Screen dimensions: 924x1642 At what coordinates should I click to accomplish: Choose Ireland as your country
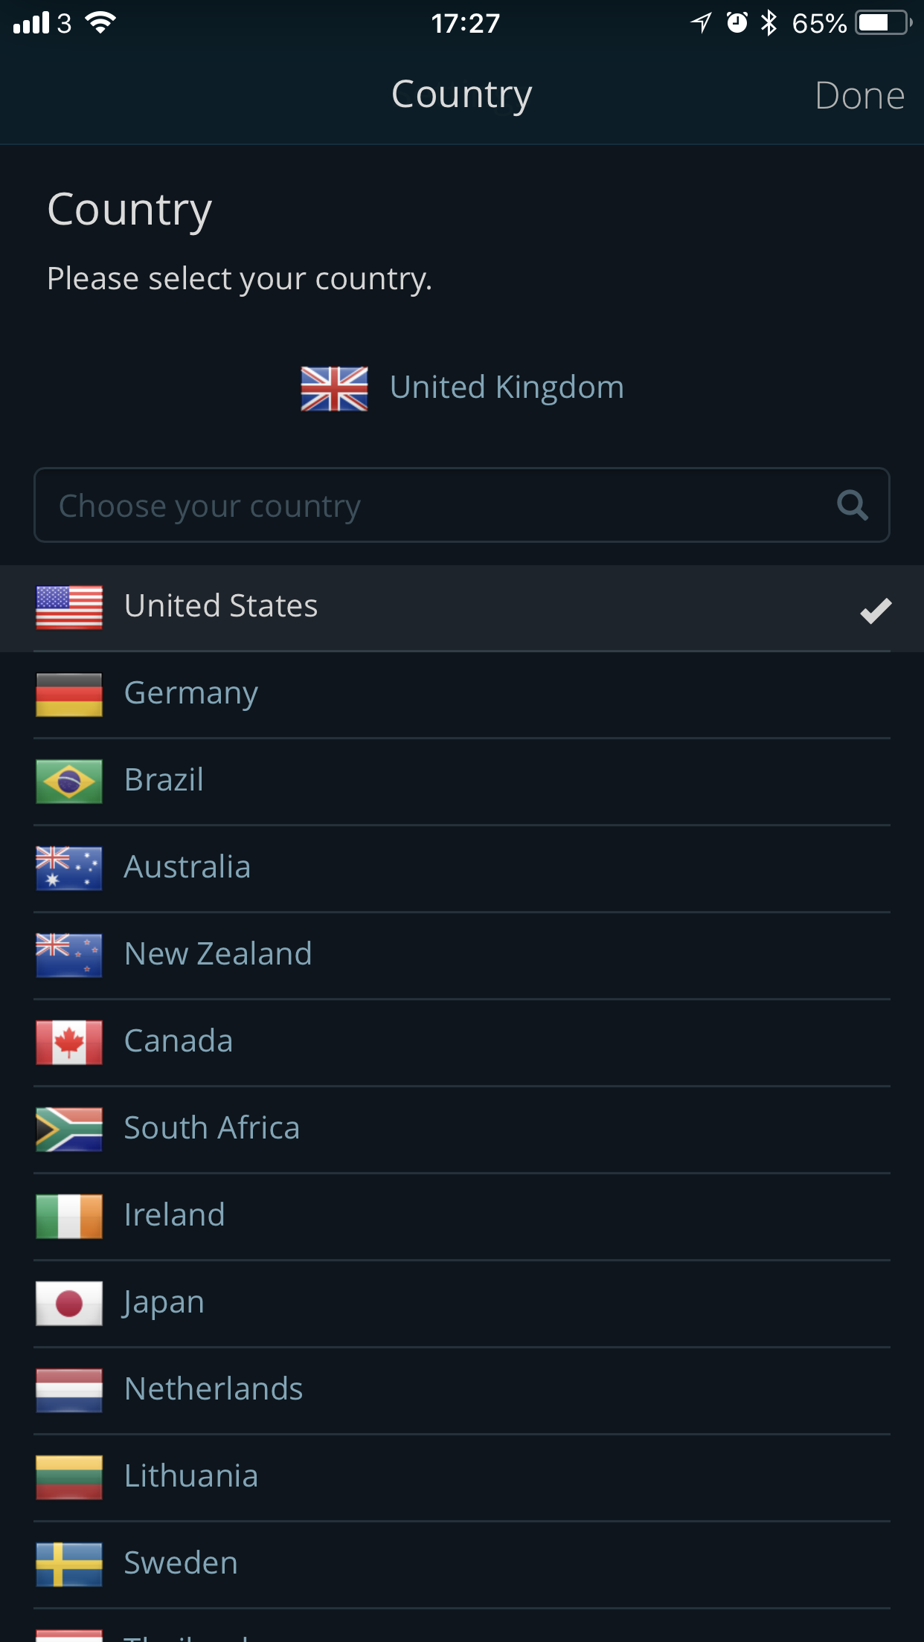[x=462, y=1217]
